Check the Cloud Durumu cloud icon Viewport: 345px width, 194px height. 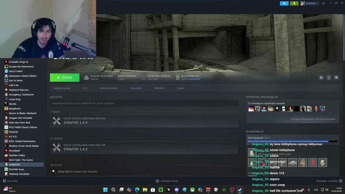pos(86,78)
